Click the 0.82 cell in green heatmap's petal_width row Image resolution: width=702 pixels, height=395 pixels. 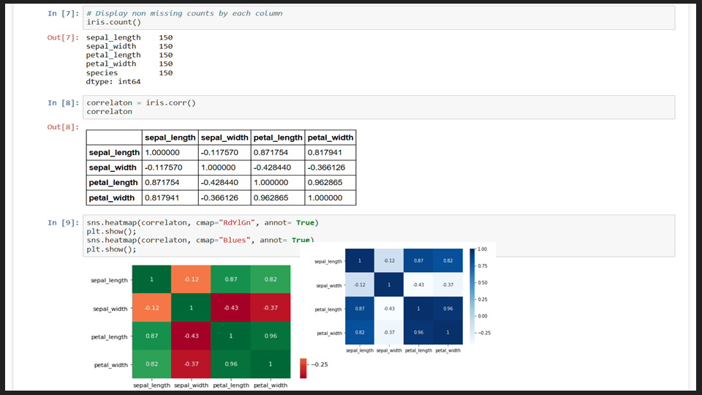click(x=152, y=364)
